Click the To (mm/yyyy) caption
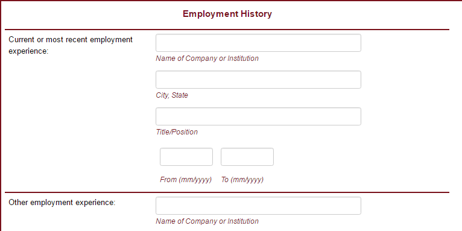This screenshot has width=462, height=231. [x=242, y=180]
